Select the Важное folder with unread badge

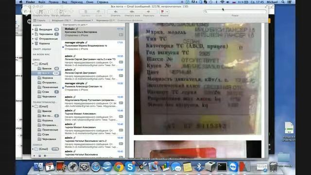pyautogui.click(x=46, y=69)
